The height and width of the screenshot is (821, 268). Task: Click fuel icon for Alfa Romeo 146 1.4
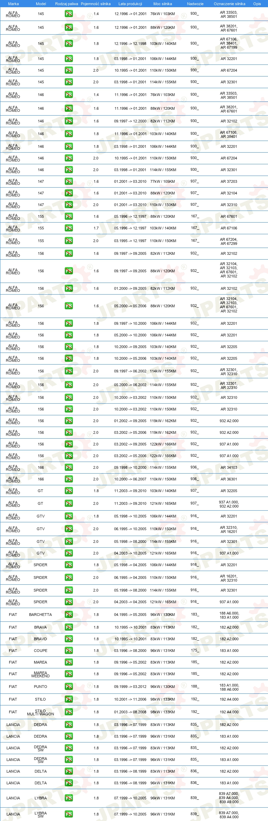(69, 95)
